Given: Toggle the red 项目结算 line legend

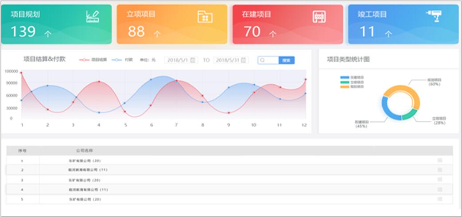Looking at the screenshot, I should [x=93, y=60].
